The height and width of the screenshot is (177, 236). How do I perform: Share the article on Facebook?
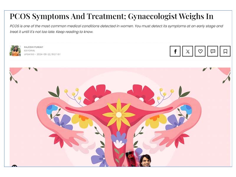pyautogui.click(x=175, y=51)
